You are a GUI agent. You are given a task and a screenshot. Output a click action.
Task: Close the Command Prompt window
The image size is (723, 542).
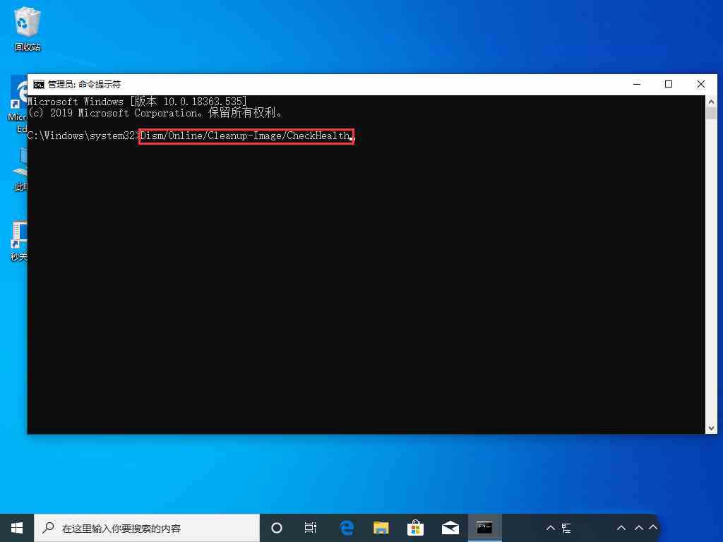point(701,85)
